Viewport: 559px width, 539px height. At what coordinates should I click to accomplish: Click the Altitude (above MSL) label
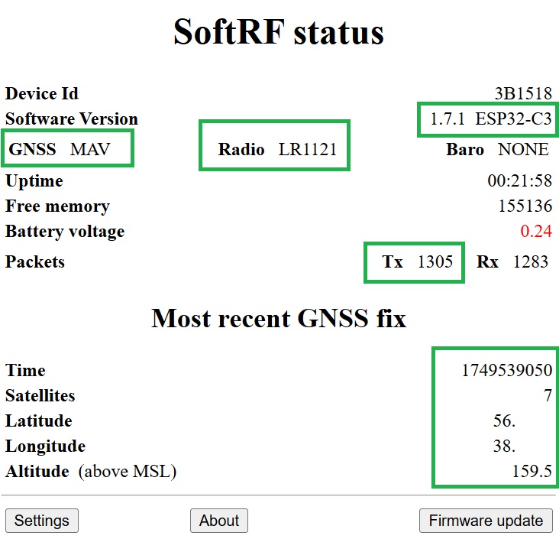pos(91,472)
